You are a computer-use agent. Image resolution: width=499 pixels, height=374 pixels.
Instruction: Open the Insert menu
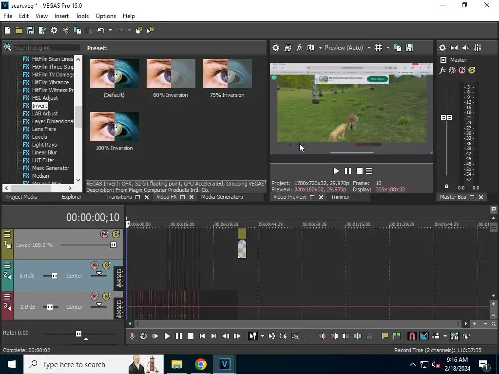pos(61,16)
